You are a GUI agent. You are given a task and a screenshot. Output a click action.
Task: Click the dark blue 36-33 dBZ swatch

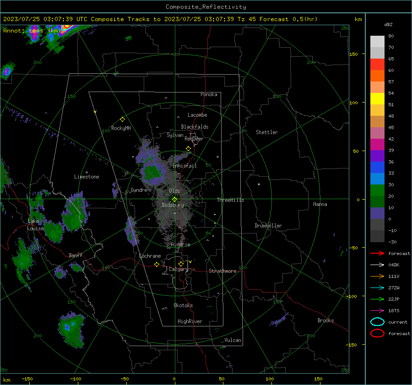(x=377, y=167)
